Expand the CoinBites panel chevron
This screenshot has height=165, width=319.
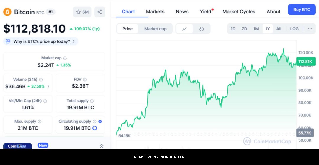pyautogui.click(x=102, y=146)
